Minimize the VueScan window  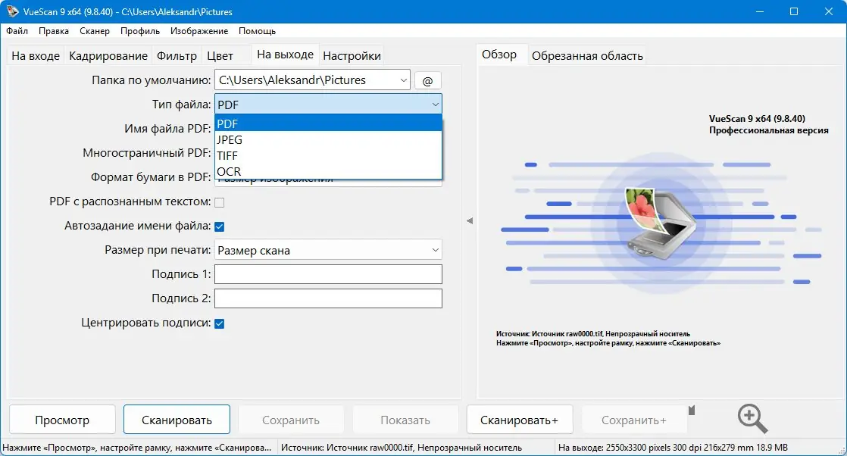coord(759,11)
